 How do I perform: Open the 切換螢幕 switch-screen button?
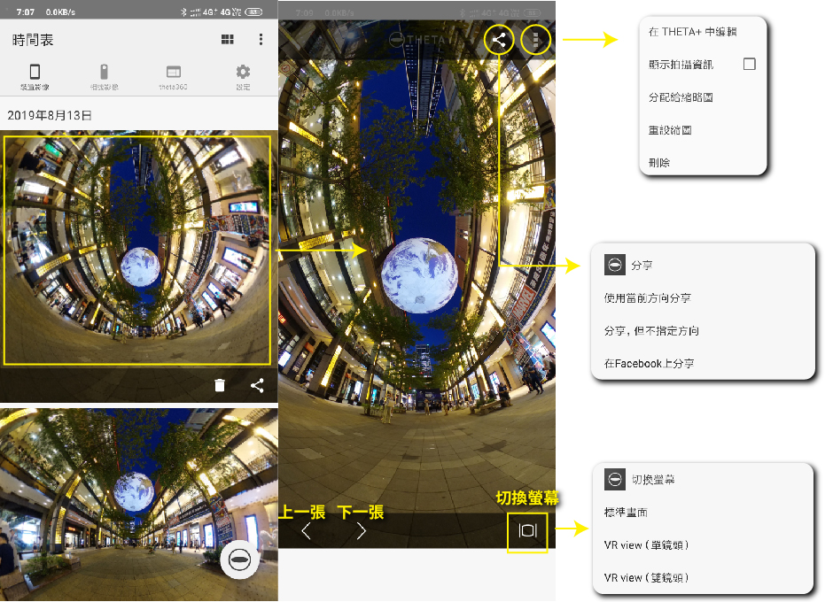[x=527, y=531]
